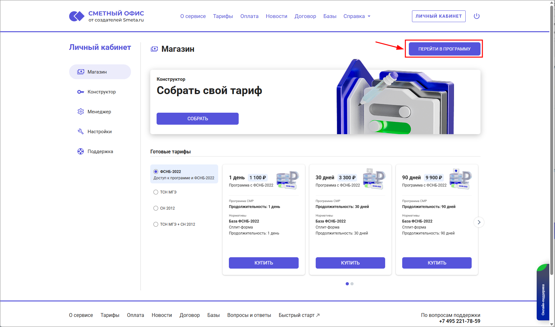This screenshot has width=555, height=327.
Task: Click the power logout icon in header
Action: [477, 16]
